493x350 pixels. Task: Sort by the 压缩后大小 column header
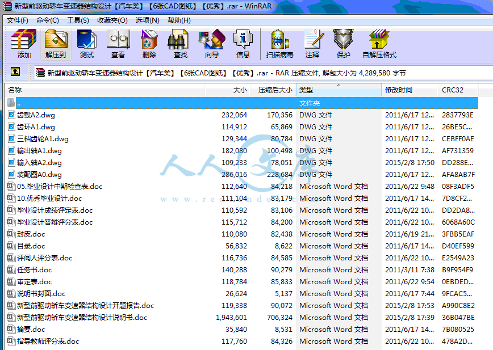[273, 90]
